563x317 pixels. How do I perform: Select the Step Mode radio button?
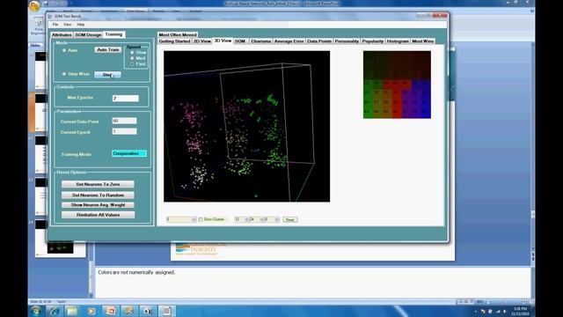64,74
